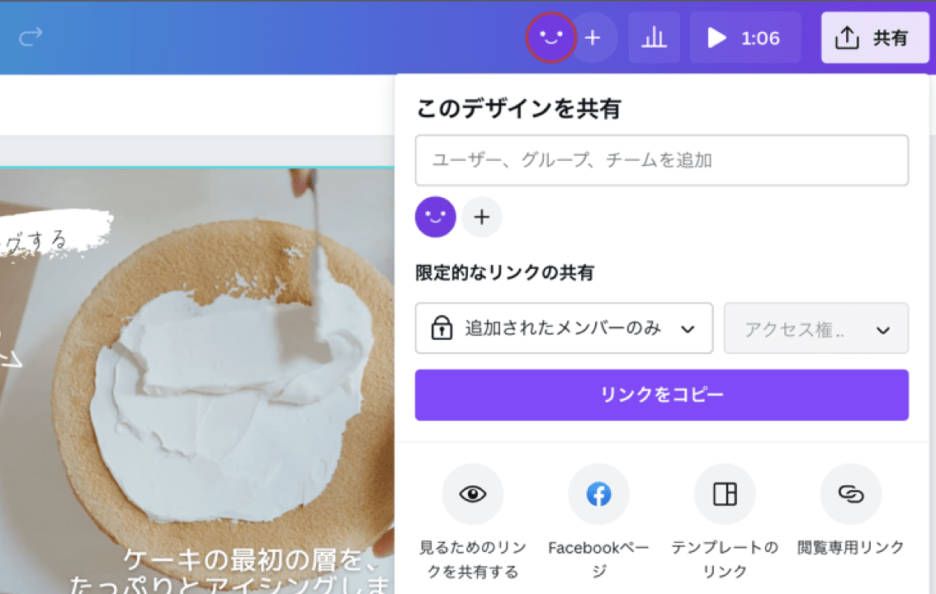Click the caption ケーキの最初の層を on canvas
This screenshot has height=594, width=936.
[x=251, y=559]
